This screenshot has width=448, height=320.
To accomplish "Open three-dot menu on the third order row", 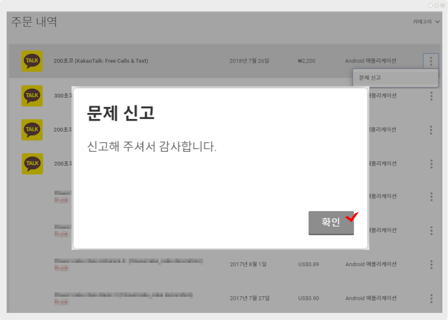I will coord(431,130).
